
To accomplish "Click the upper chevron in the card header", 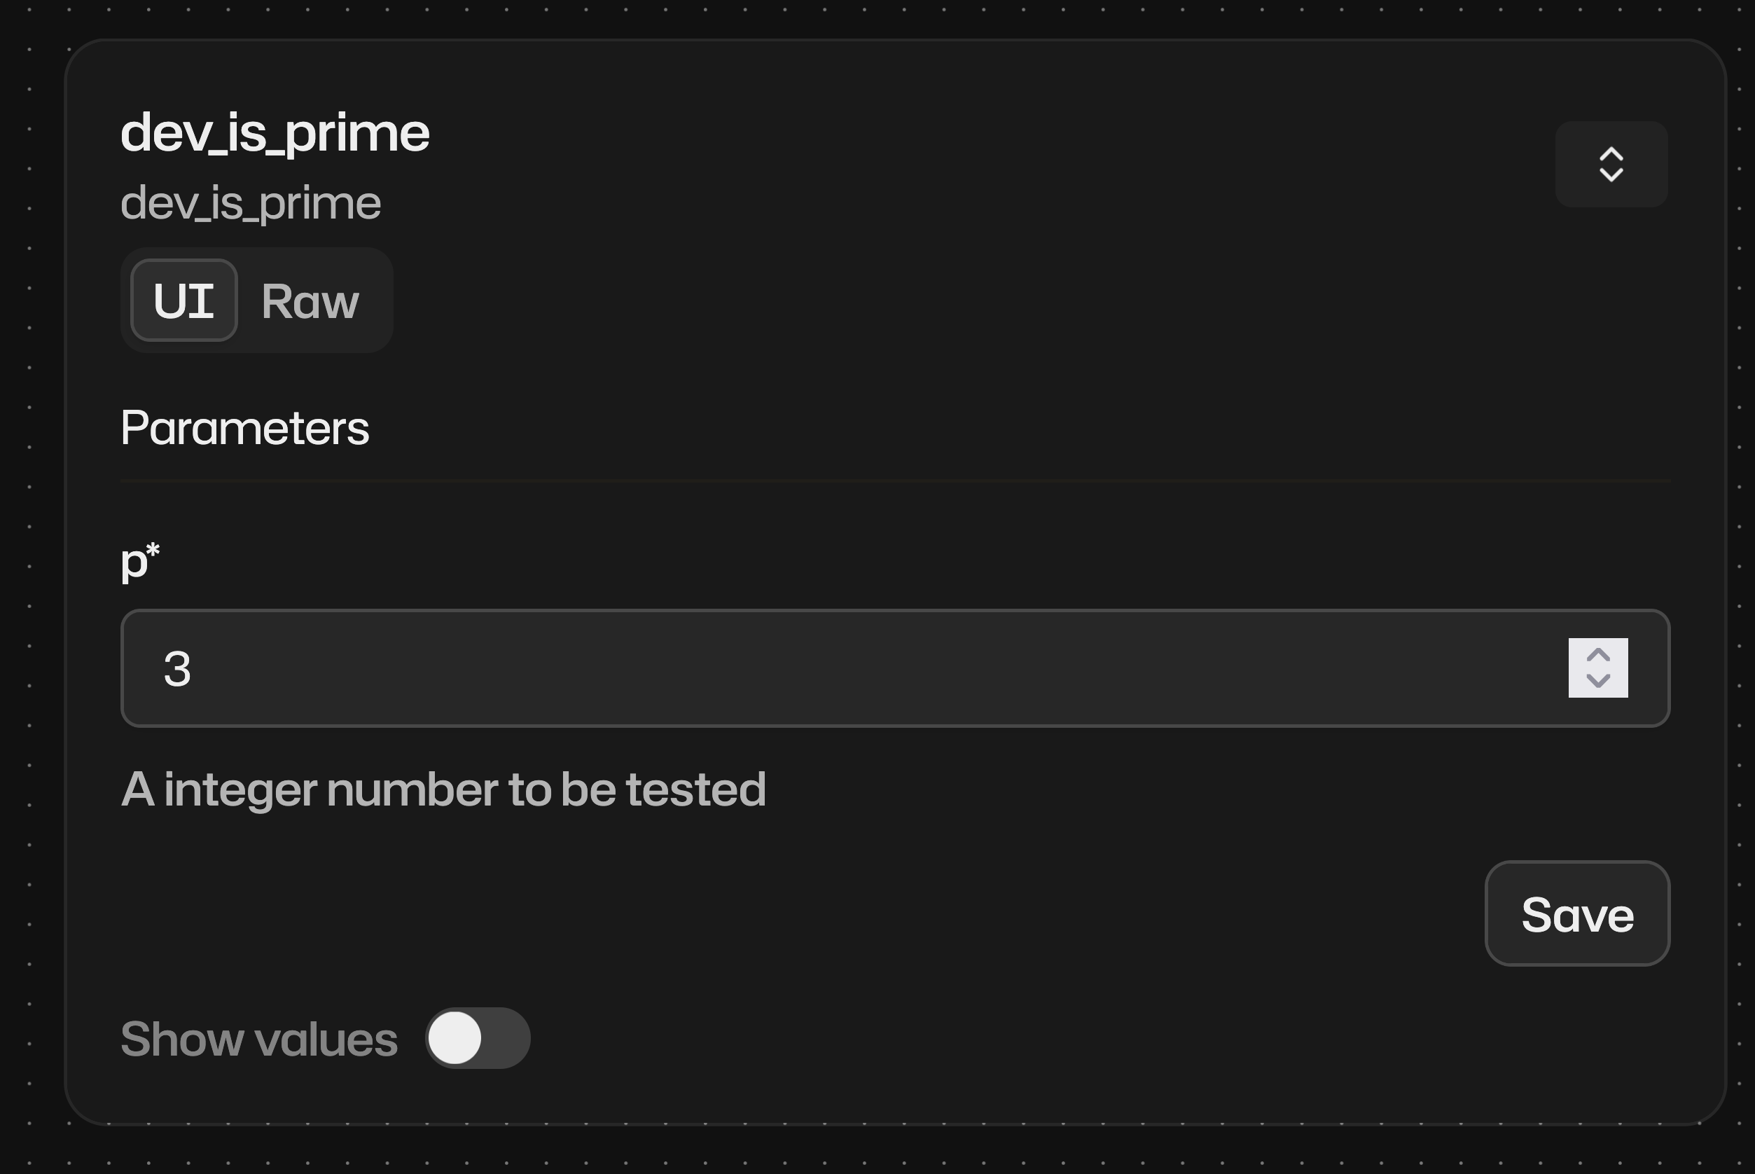I will pyautogui.click(x=1611, y=155).
